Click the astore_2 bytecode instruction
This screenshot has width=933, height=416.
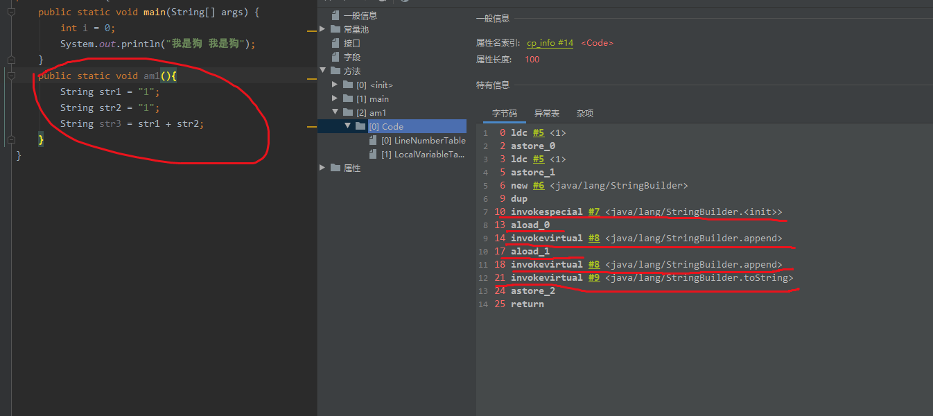click(x=533, y=291)
